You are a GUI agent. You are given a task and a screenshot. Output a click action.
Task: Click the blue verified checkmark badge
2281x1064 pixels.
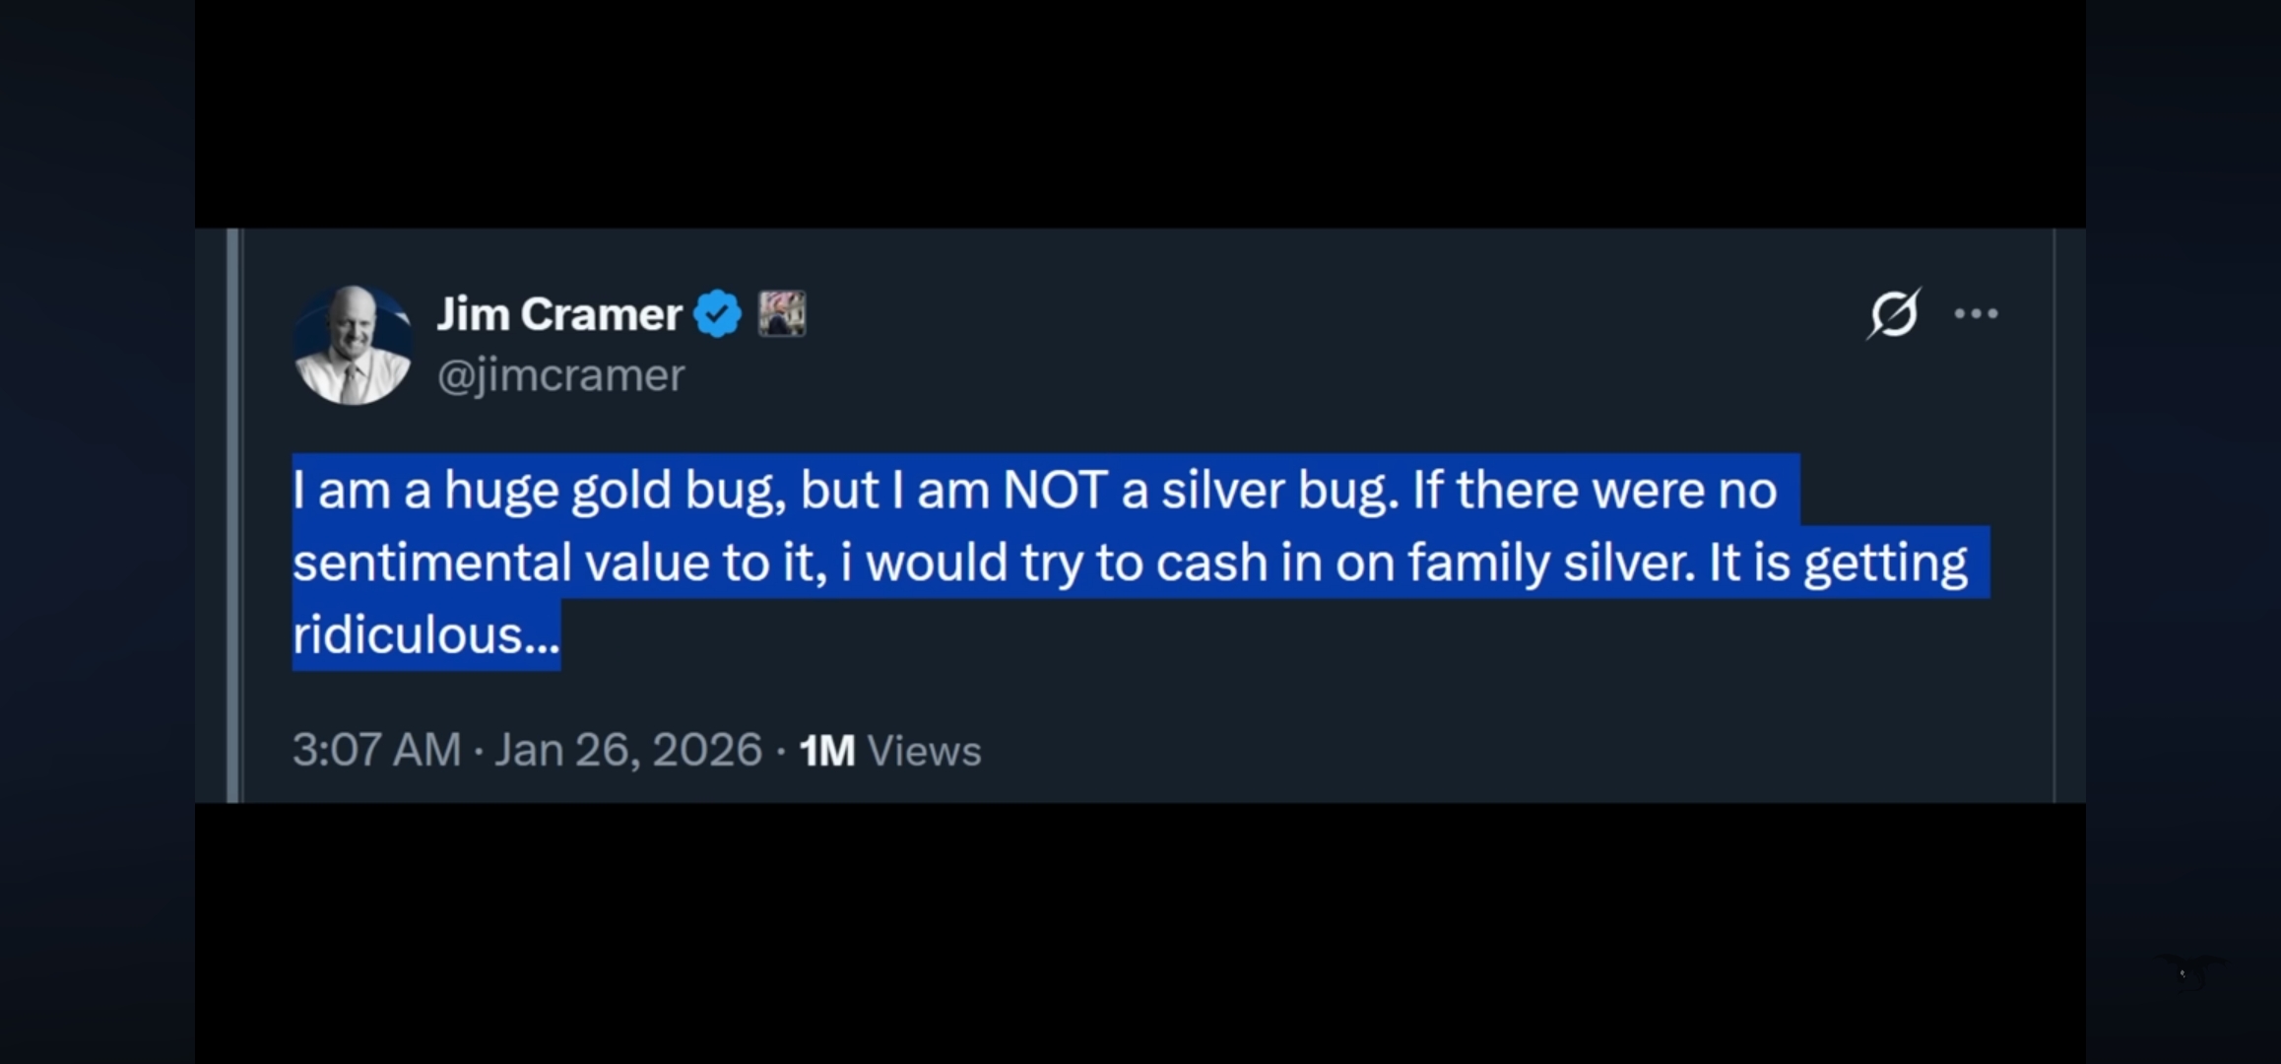coord(718,314)
